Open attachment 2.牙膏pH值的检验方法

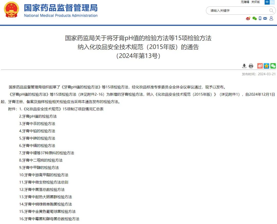click(x=38, y=116)
